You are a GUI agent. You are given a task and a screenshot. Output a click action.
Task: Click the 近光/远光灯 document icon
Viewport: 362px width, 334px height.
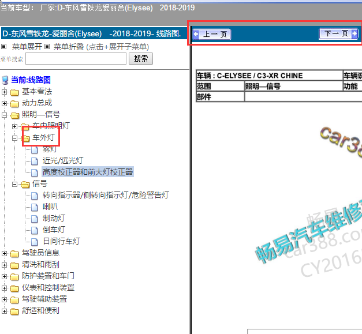(x=35, y=161)
